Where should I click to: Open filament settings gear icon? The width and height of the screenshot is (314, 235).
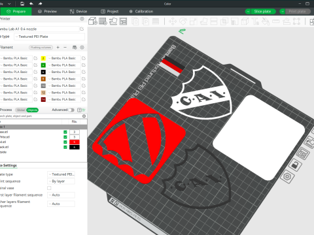[82, 48]
